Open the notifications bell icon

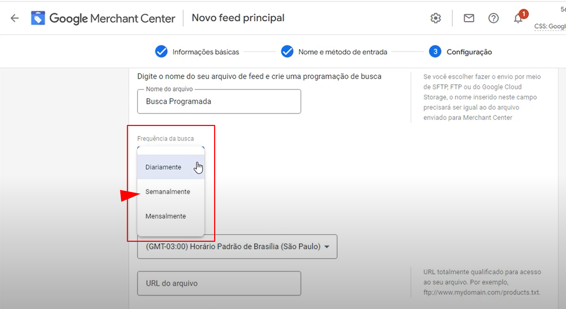tap(518, 19)
